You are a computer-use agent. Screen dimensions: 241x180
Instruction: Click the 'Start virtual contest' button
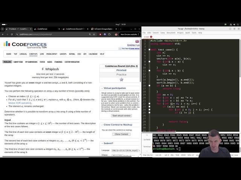point(121,116)
